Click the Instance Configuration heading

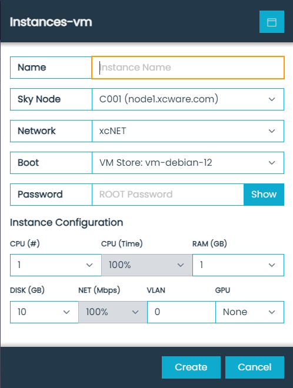pos(66,222)
